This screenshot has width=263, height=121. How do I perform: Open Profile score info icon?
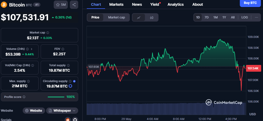click(x=24, y=97)
